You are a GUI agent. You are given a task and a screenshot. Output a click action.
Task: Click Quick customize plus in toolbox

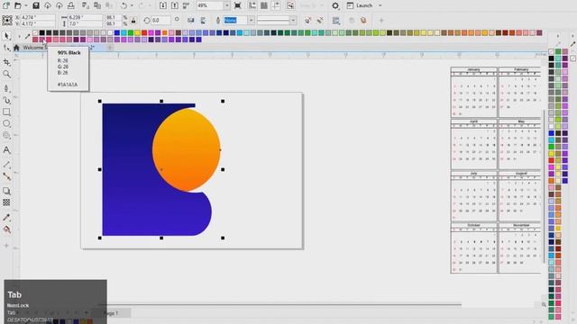point(6,246)
